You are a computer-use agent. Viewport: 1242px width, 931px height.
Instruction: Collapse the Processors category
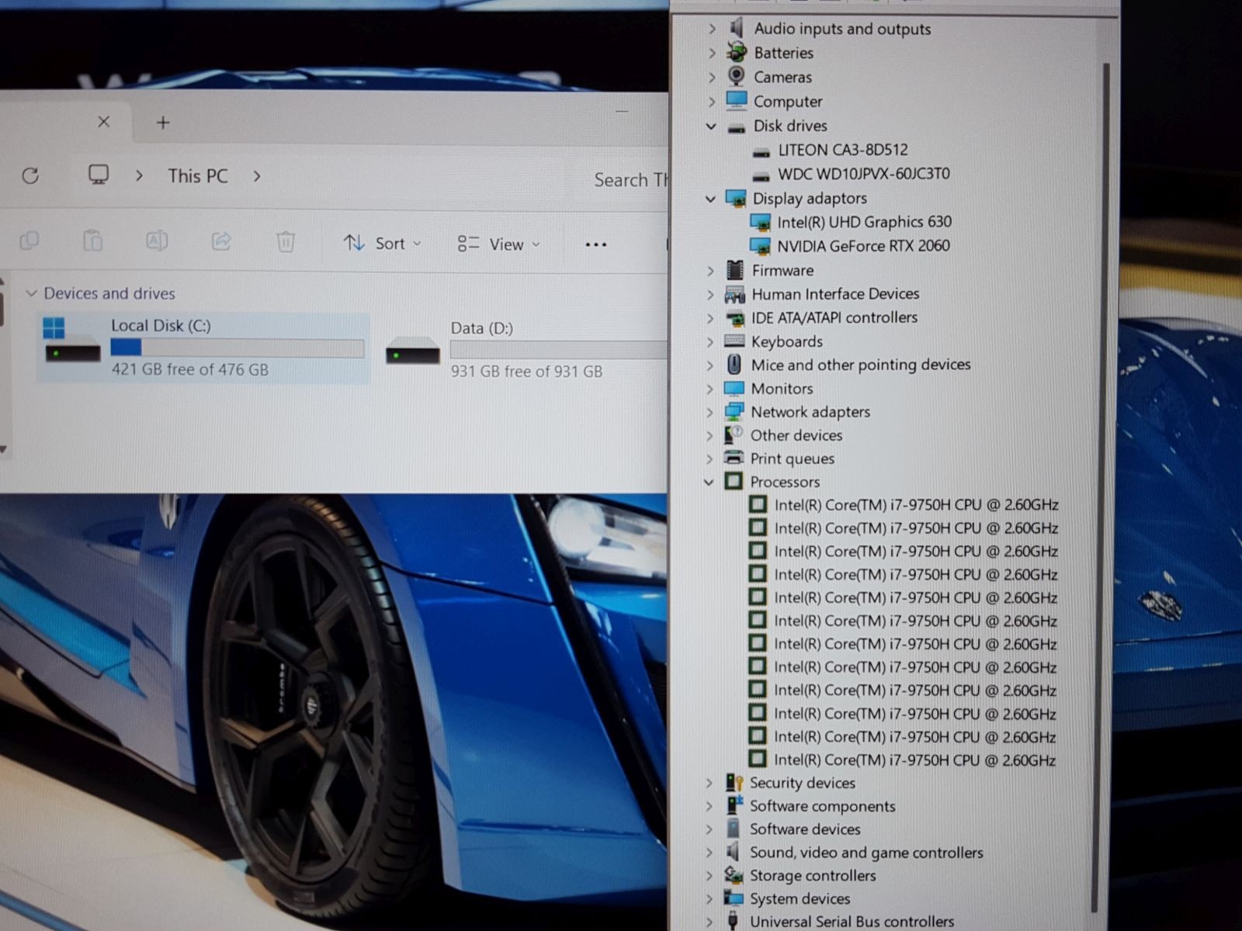(x=709, y=482)
